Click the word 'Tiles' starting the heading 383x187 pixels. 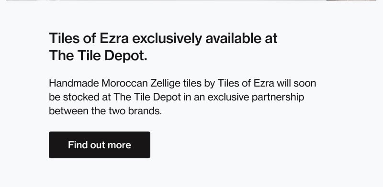click(x=64, y=38)
